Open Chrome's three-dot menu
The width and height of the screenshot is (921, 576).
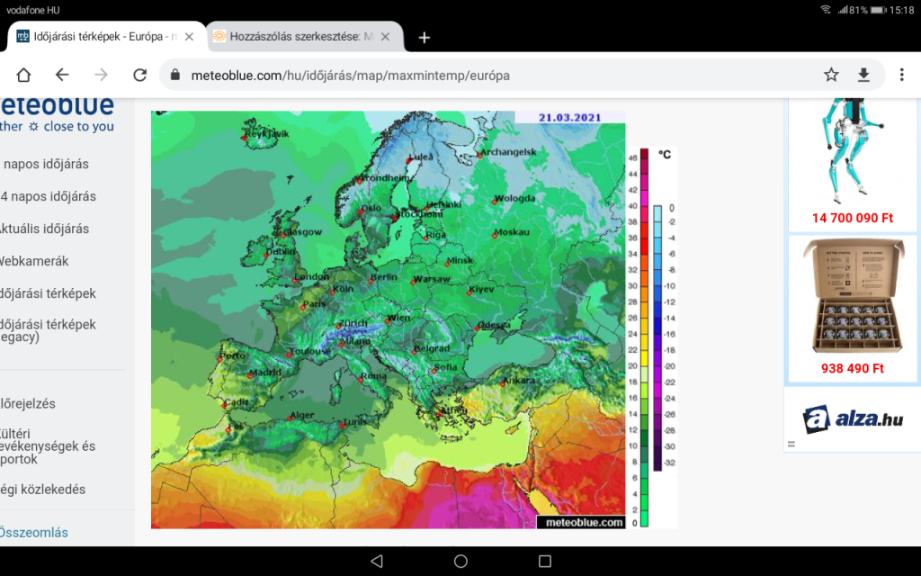[x=901, y=75]
